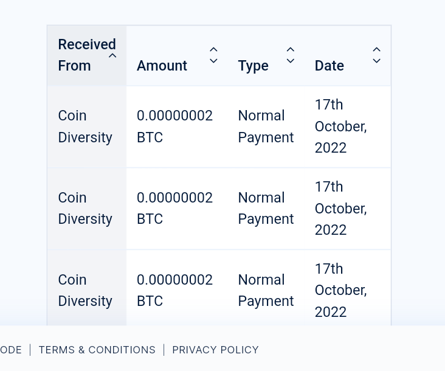Viewport: 445px width, 371px height.
Task: Click the Received From column header
Action: coord(86,55)
